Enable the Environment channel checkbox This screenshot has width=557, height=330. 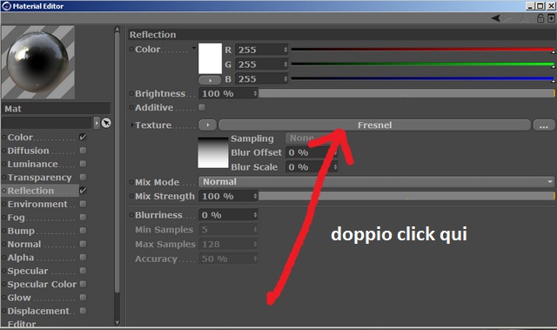83,204
